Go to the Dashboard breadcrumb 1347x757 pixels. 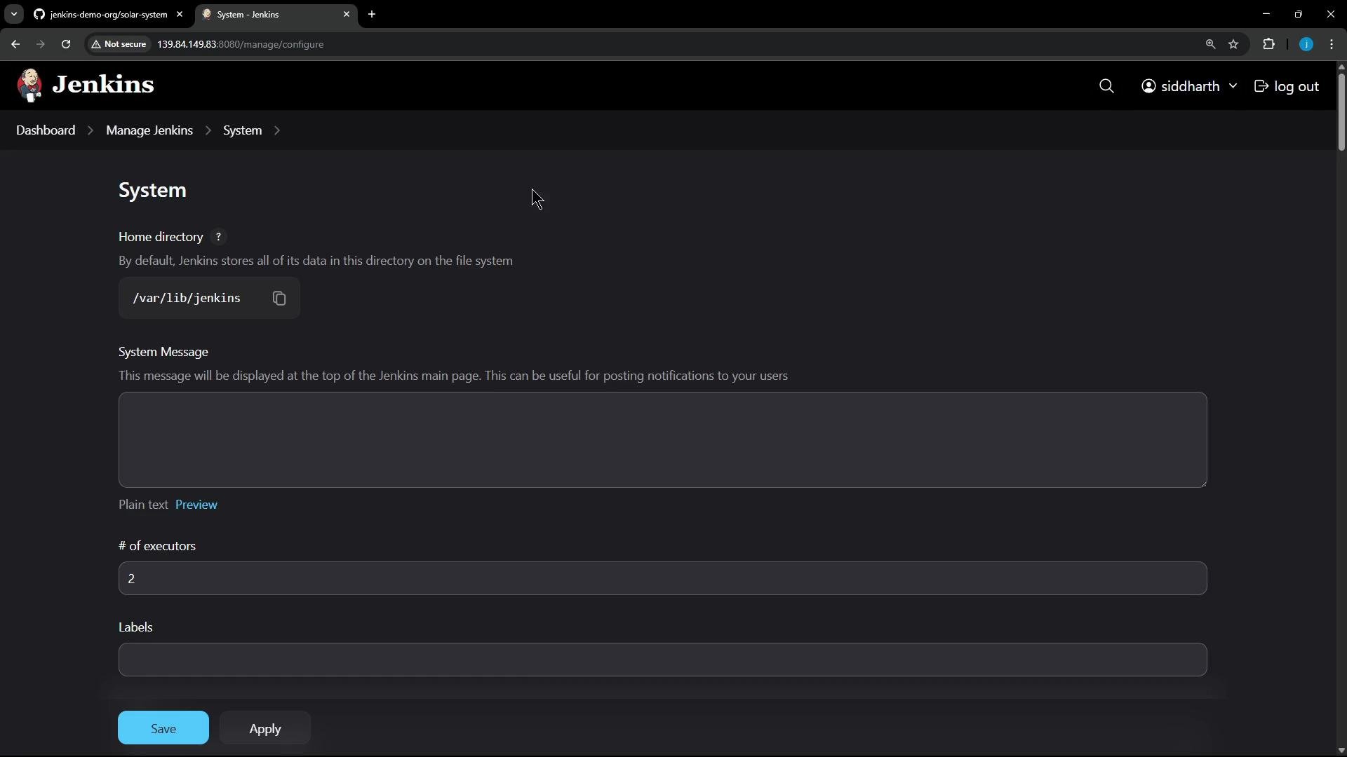point(46,130)
